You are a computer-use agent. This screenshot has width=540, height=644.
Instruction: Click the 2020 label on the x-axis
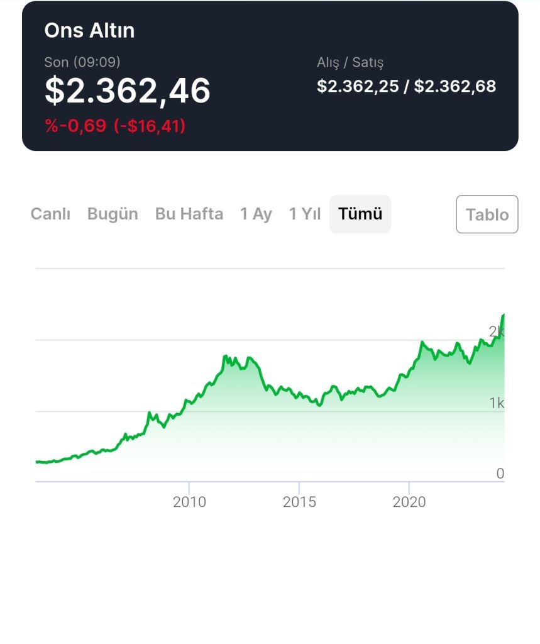409,502
